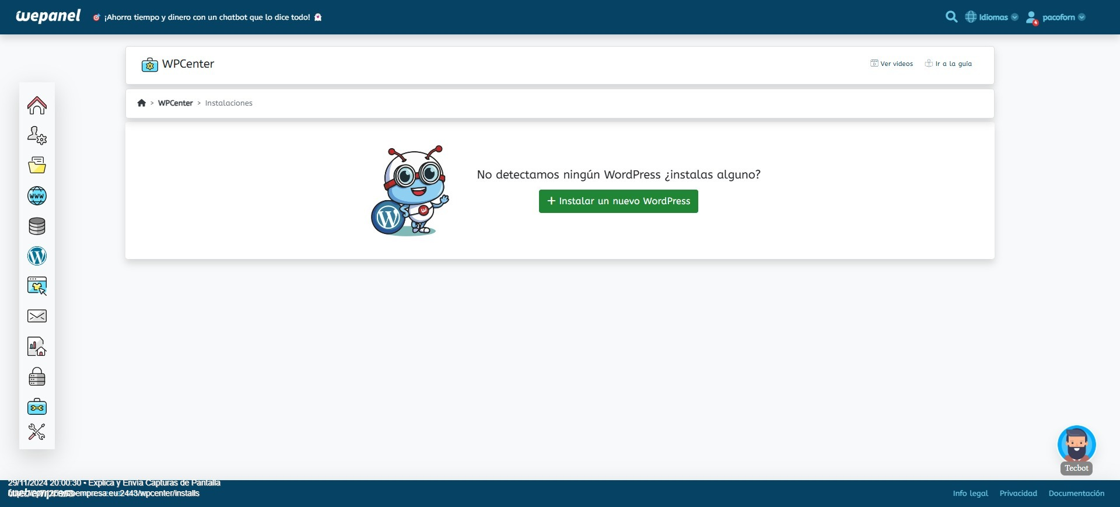Screen dimensions: 1120x507
Task: Open the WordPress sidebar icon
Action: tap(37, 256)
